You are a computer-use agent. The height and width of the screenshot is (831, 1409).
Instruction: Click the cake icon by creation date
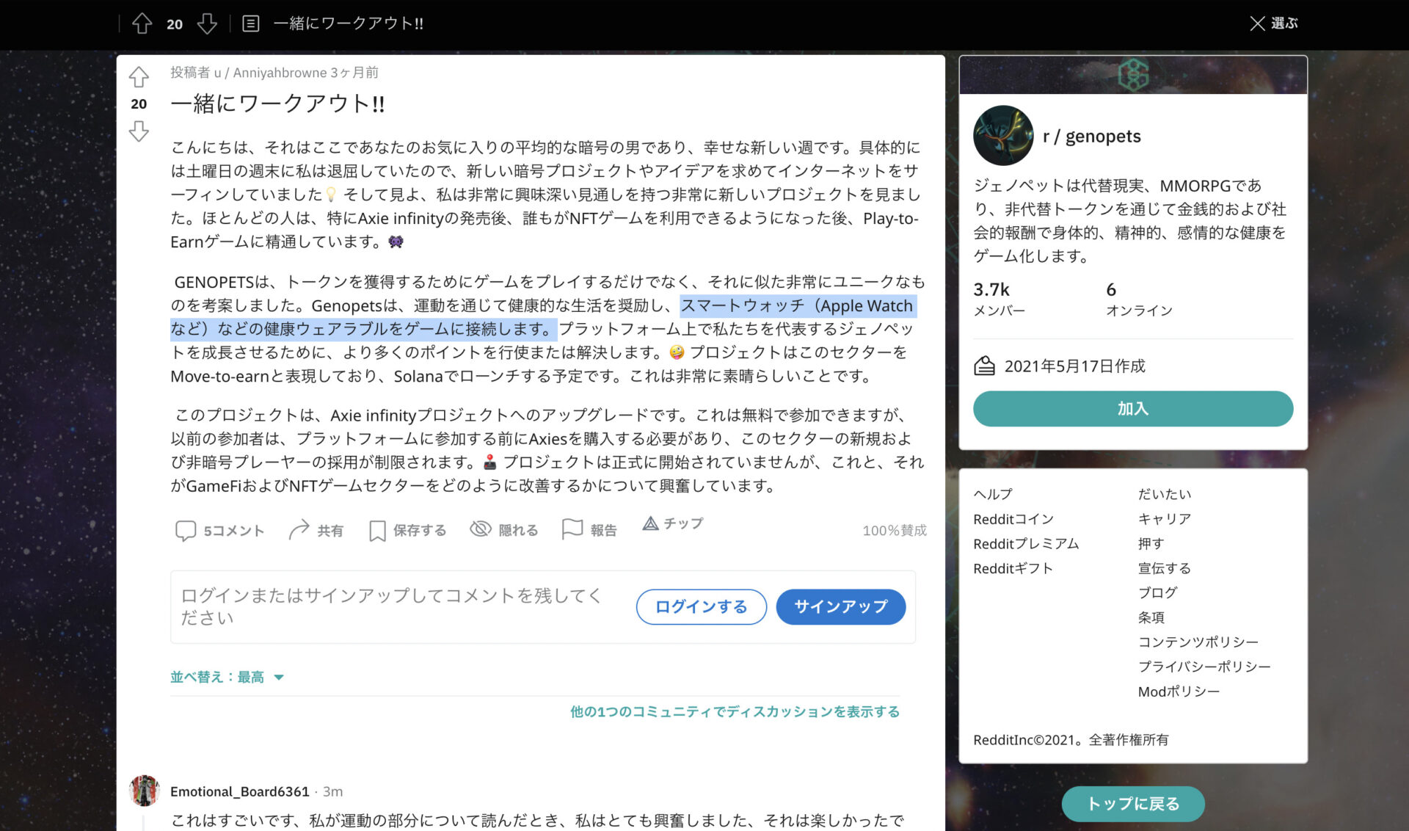[984, 366]
